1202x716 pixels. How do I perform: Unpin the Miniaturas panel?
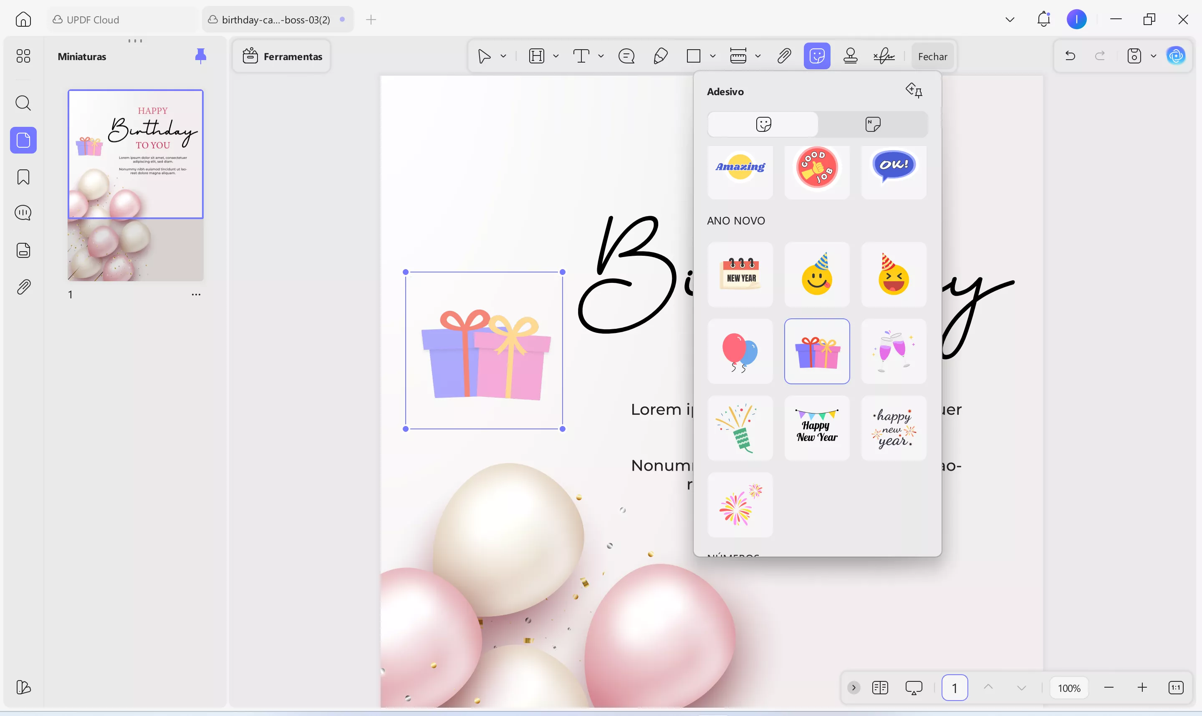[x=200, y=56]
